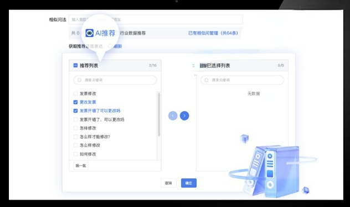Click the search icon in 推荐列表
The image size is (350, 207).
(79, 80)
